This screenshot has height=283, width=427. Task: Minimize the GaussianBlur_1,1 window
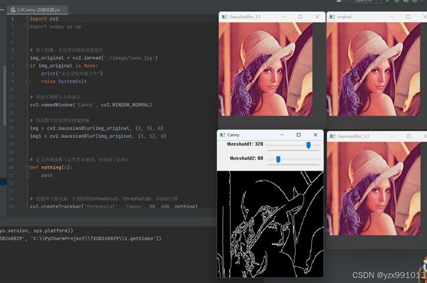[284, 17]
